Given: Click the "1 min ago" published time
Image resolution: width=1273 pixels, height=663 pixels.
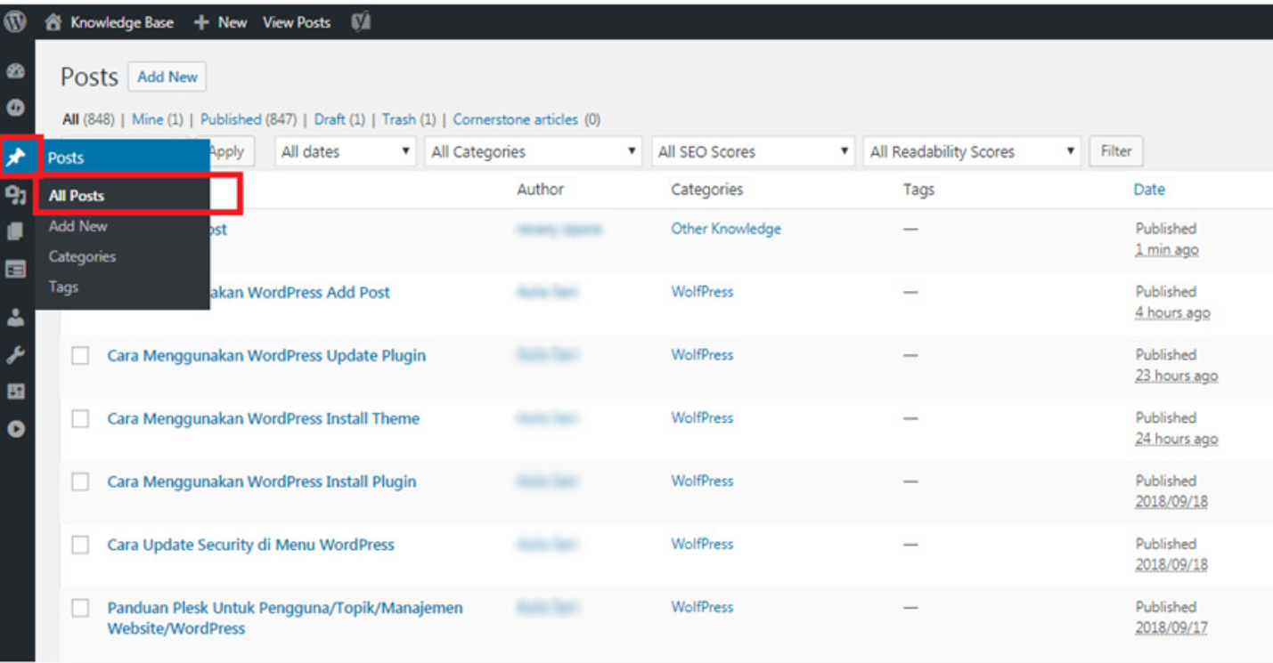Looking at the screenshot, I should tap(1166, 250).
